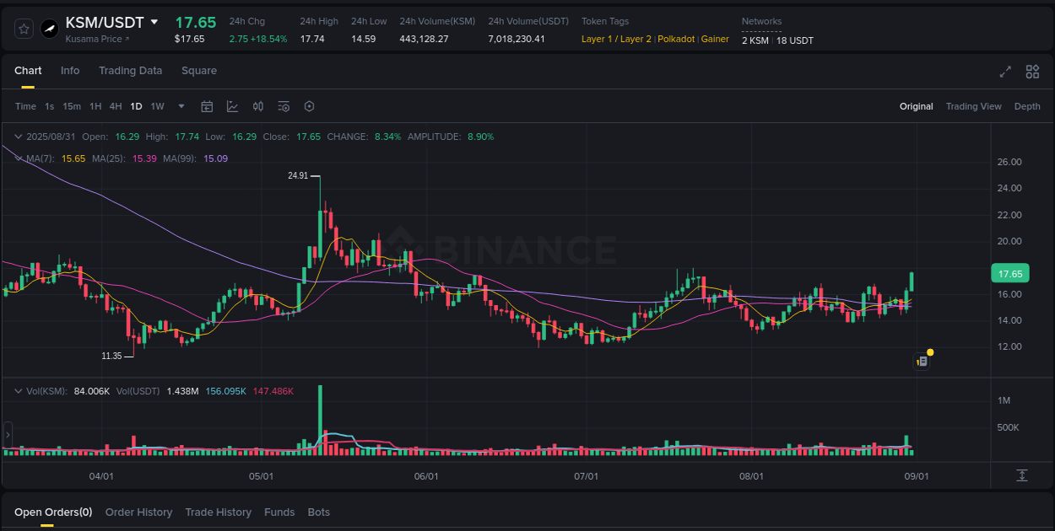Switch chart to Trading View mode
Screen dimensions: 1055x531
pyautogui.click(x=974, y=106)
